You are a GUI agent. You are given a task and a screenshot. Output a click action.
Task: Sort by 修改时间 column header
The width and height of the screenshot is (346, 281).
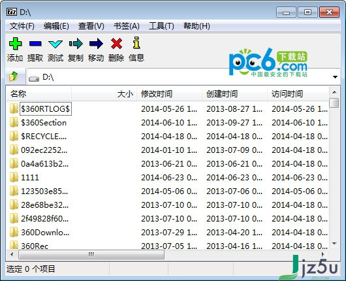click(169, 94)
